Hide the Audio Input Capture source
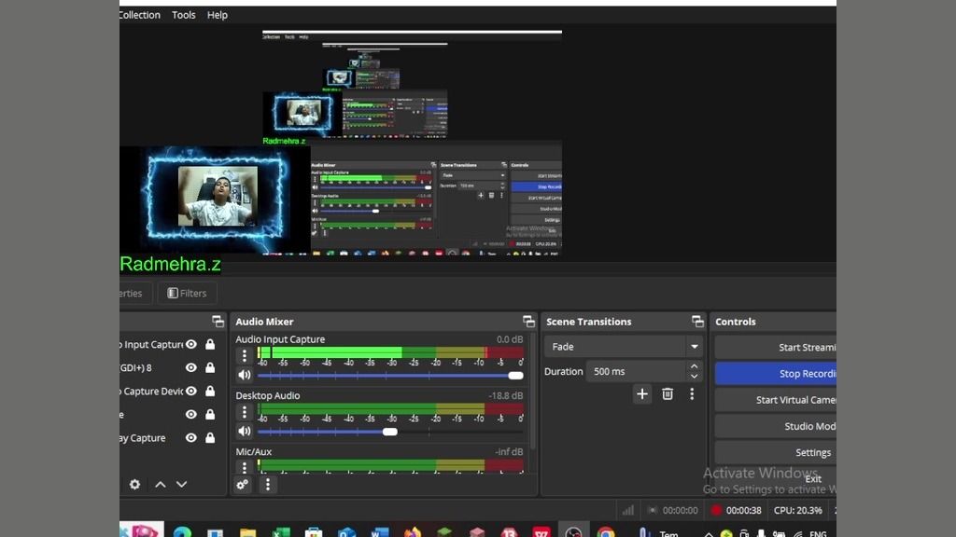This screenshot has width=956, height=537. tap(191, 345)
